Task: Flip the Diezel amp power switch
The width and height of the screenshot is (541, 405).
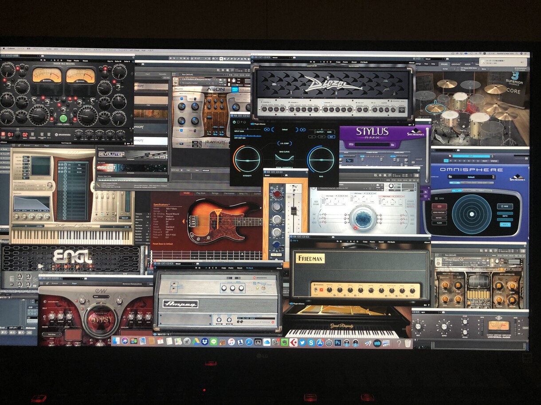Action: coord(402,110)
